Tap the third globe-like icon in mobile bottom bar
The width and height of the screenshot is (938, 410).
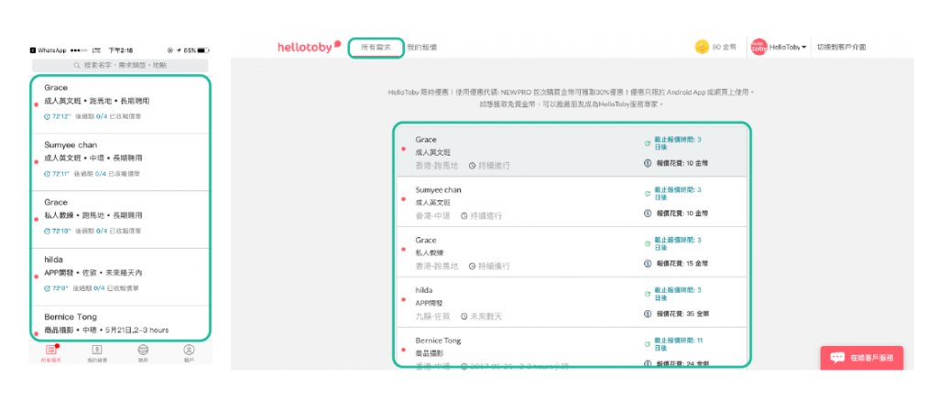coord(143,349)
